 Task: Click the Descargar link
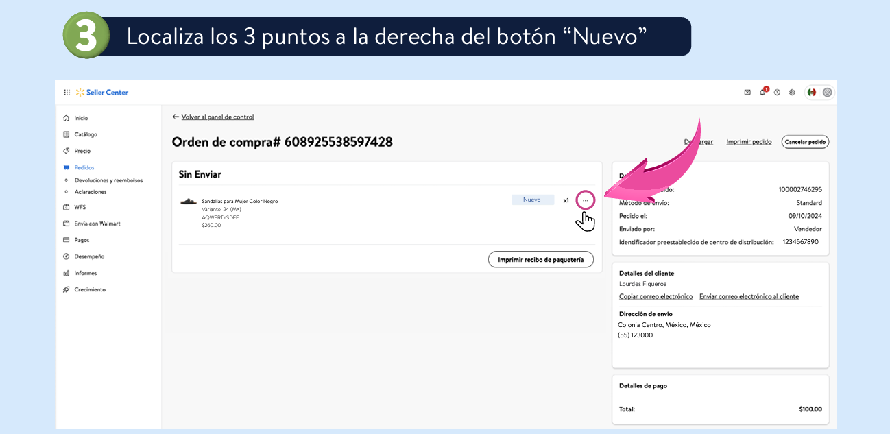pos(699,142)
